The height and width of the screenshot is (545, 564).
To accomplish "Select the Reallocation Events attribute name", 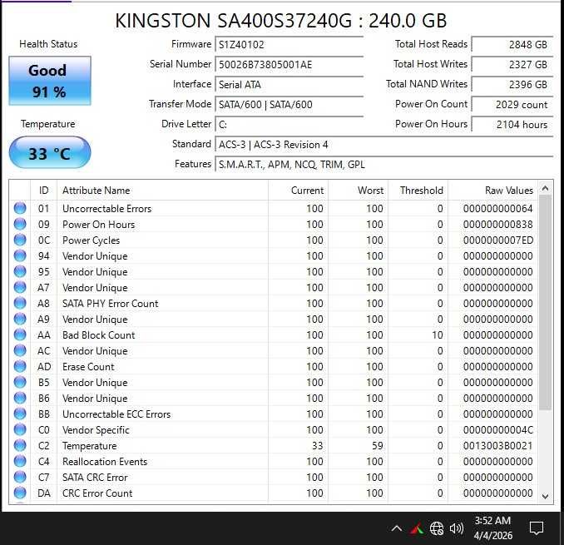I will (x=105, y=462).
